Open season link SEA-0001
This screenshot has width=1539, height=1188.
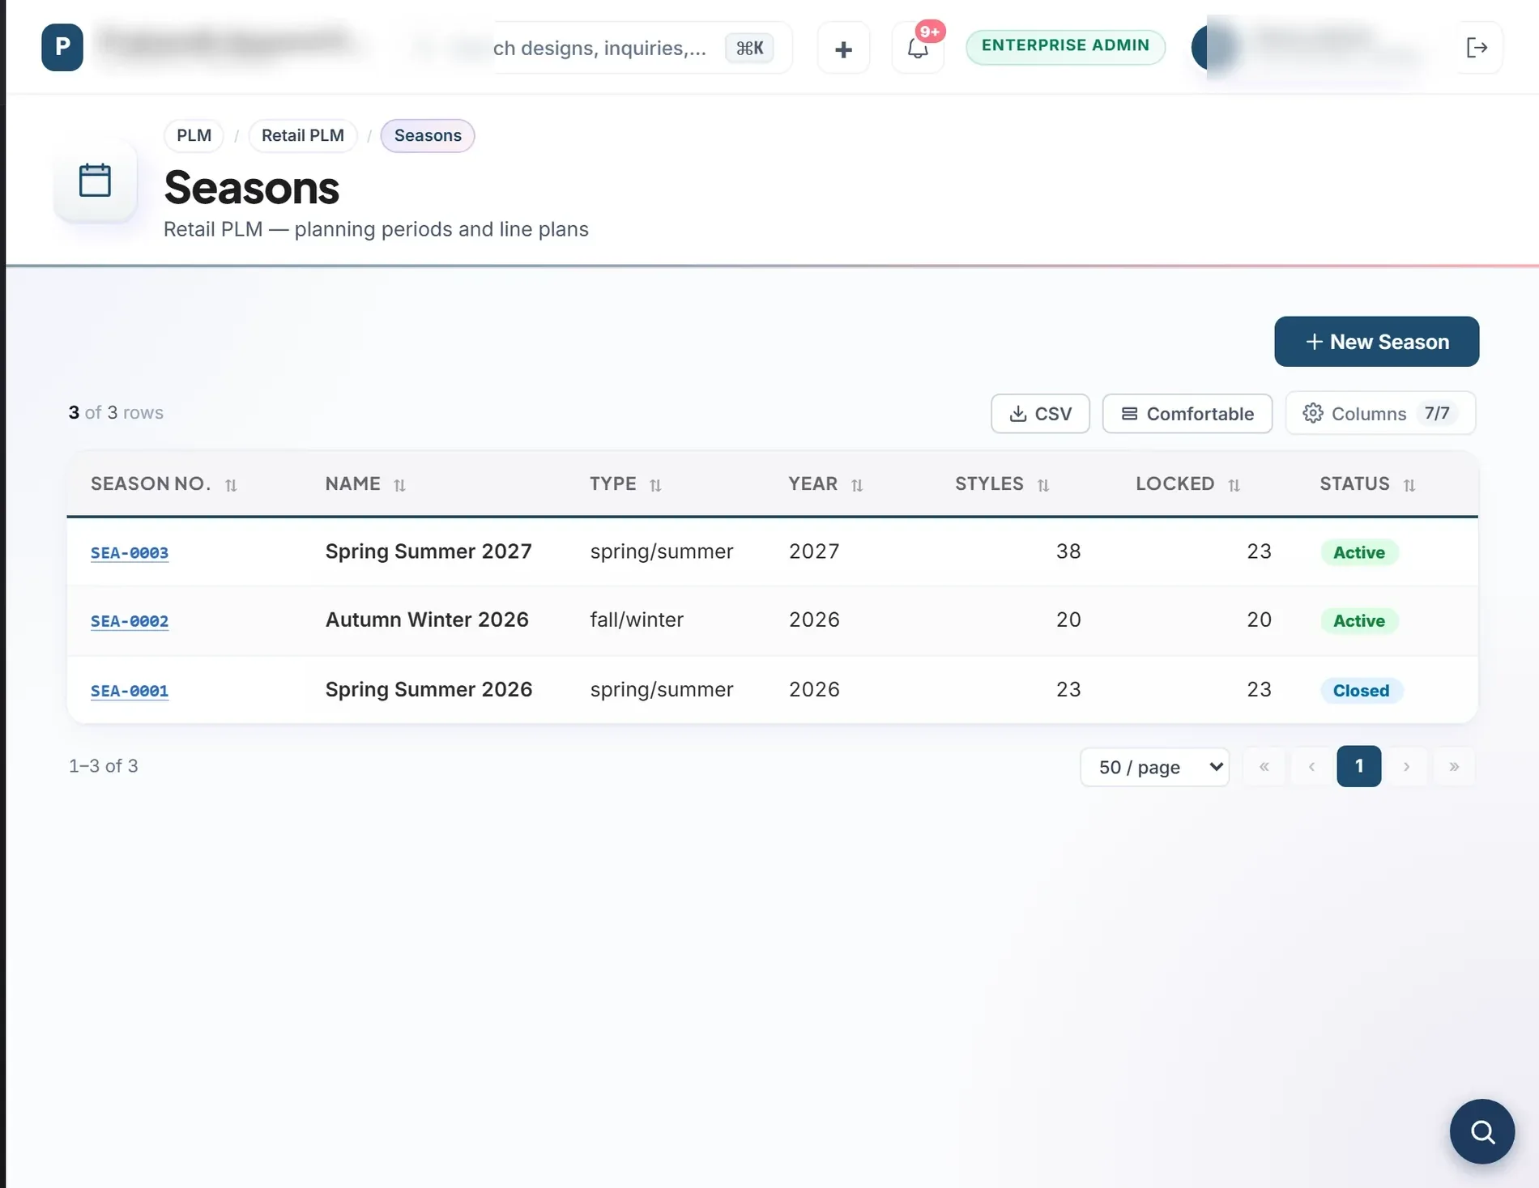coord(130,691)
